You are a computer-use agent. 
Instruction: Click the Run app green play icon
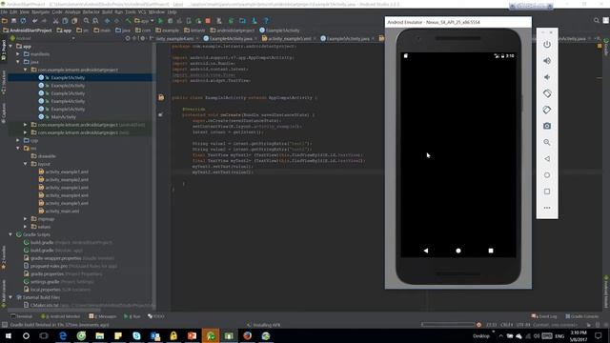[160, 21]
